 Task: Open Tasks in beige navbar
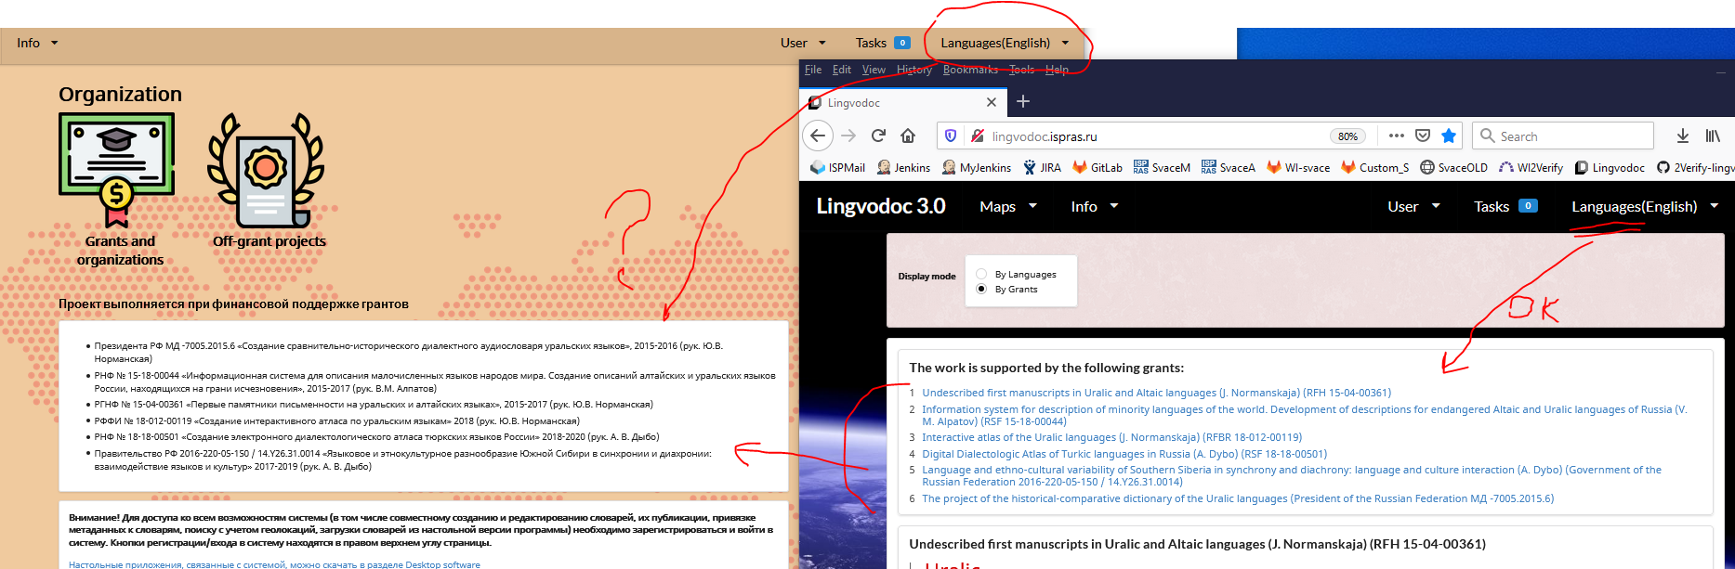882,43
